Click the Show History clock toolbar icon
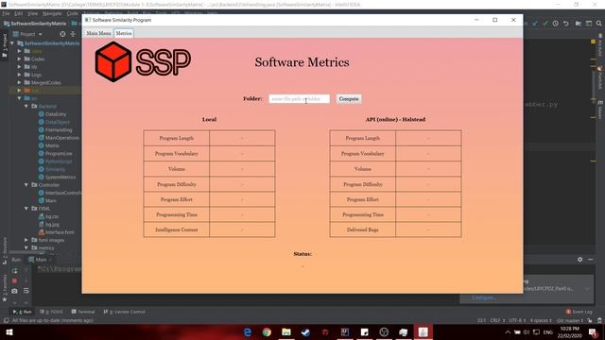 (x=555, y=24)
